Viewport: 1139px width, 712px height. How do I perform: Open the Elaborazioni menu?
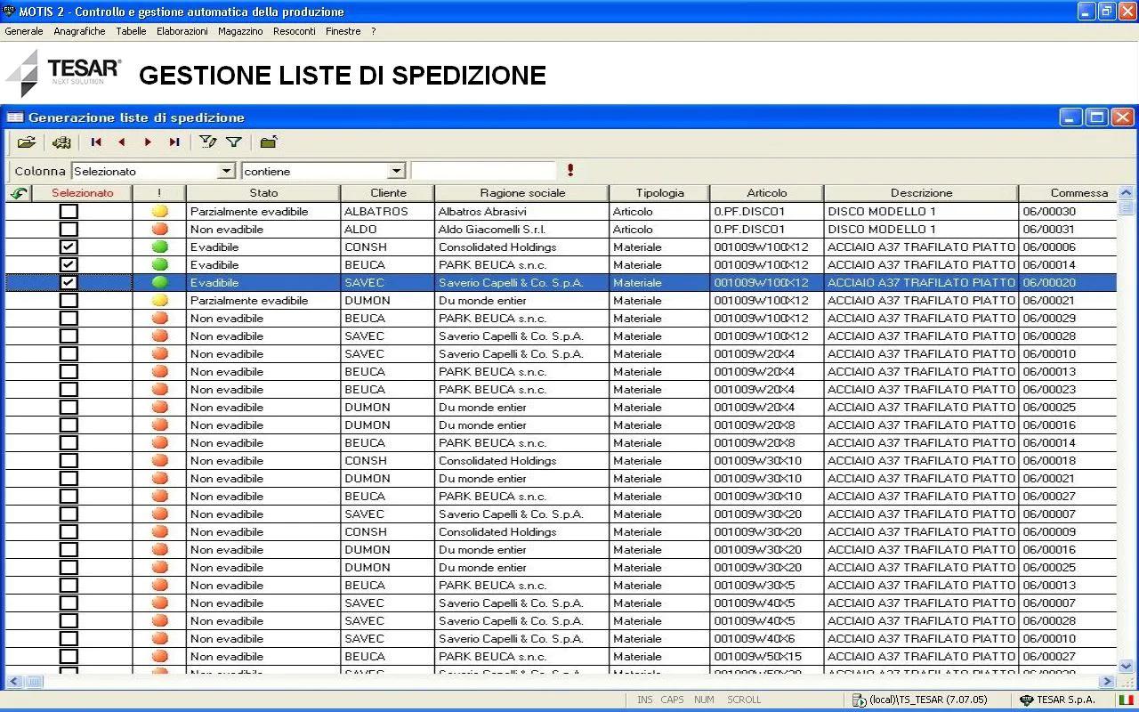[182, 31]
